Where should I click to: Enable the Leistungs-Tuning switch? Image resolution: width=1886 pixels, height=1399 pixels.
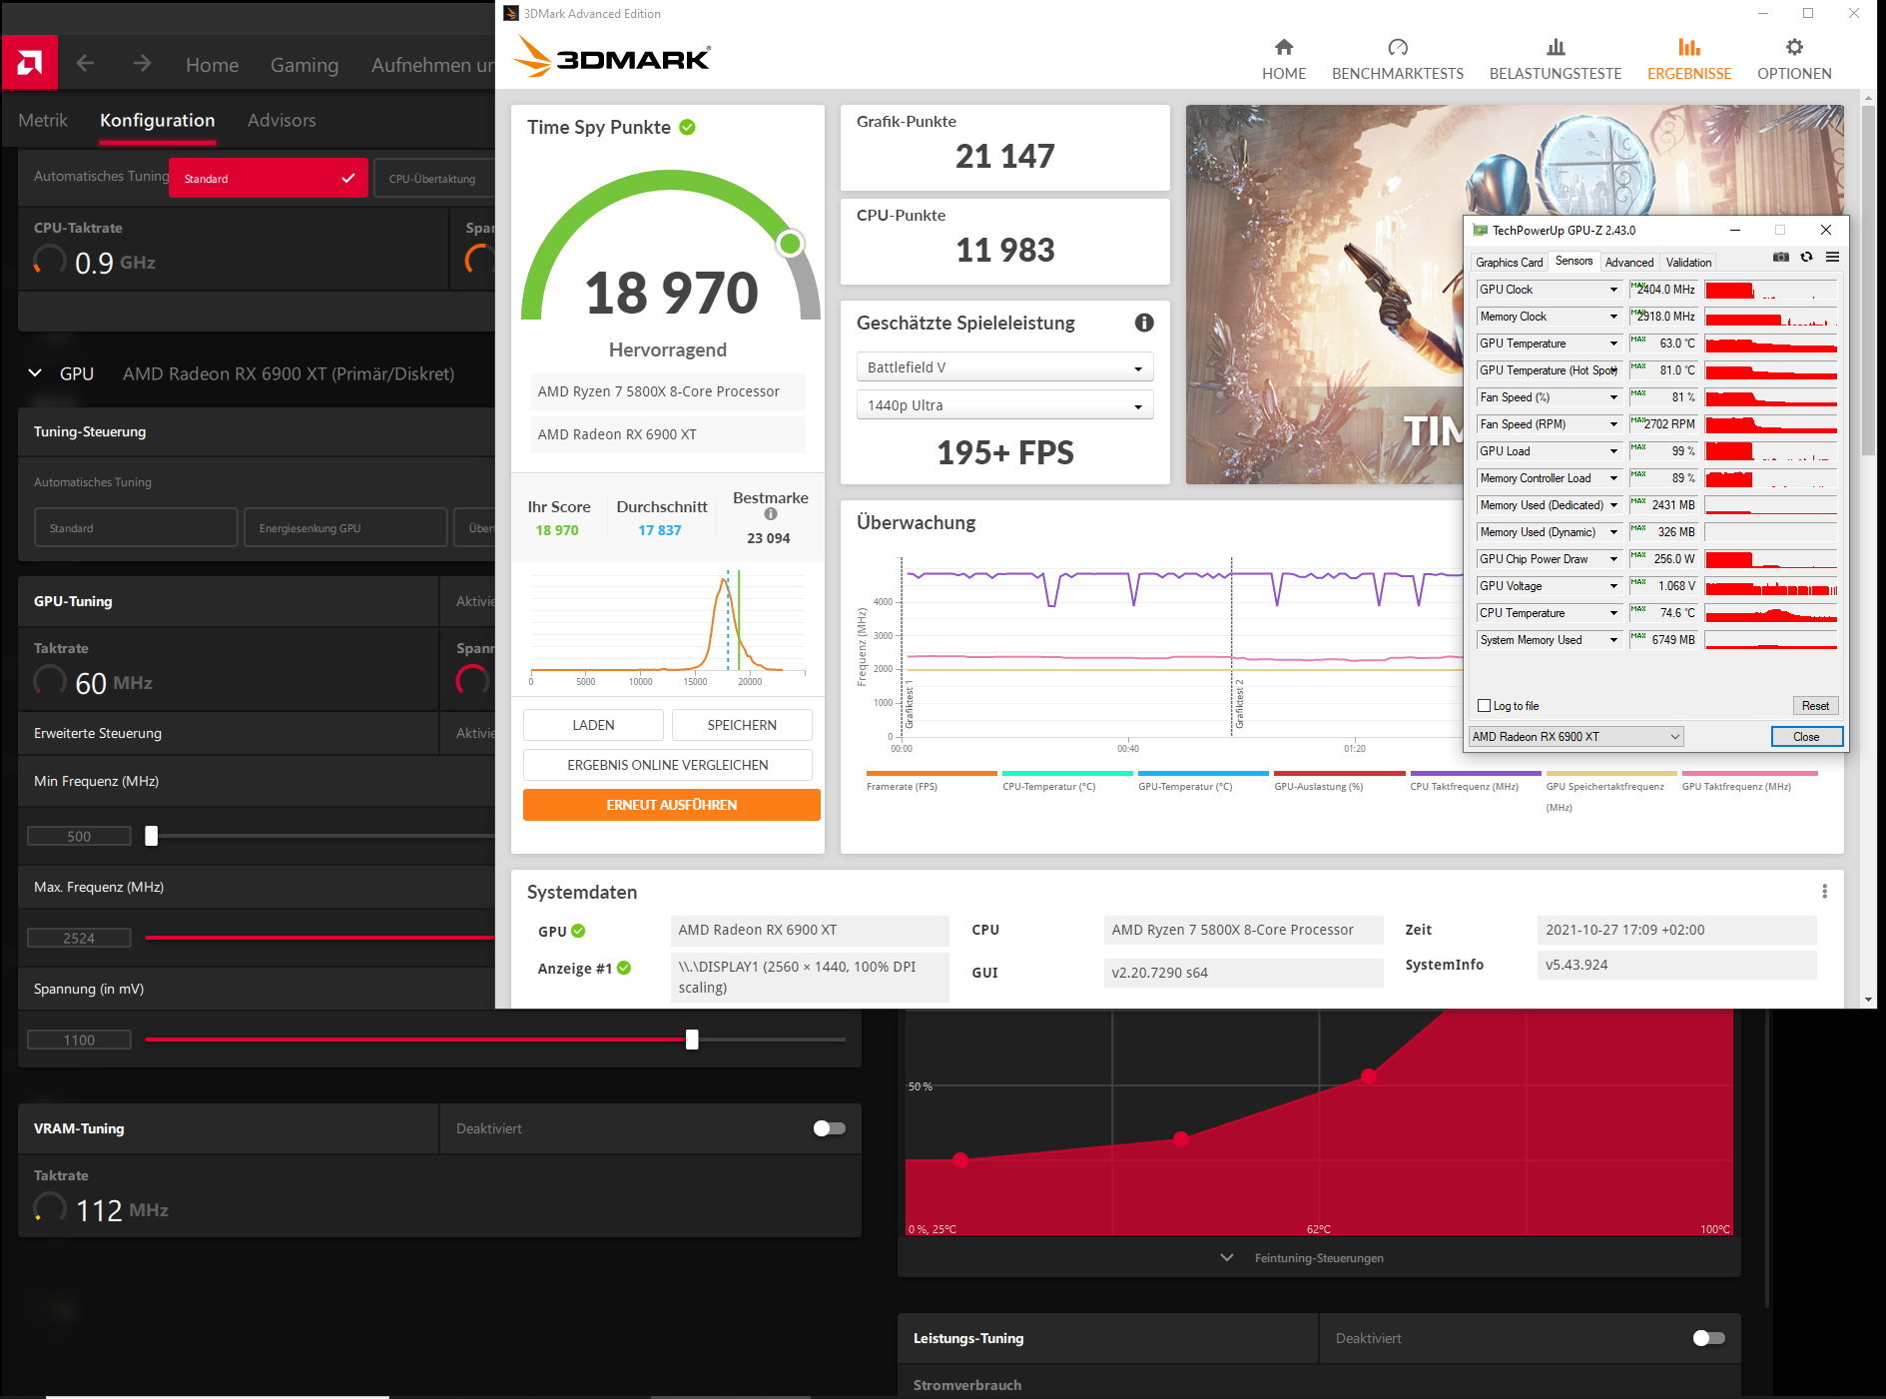1709,1338
